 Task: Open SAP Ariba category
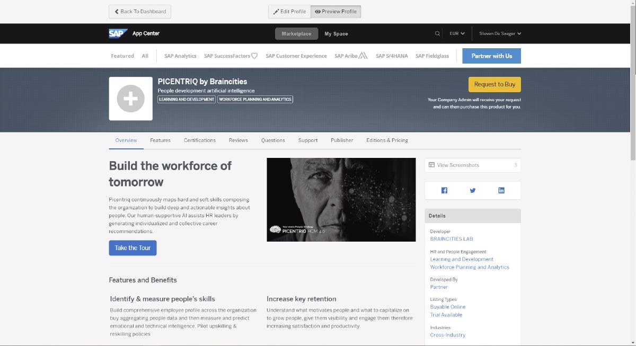[x=351, y=56]
